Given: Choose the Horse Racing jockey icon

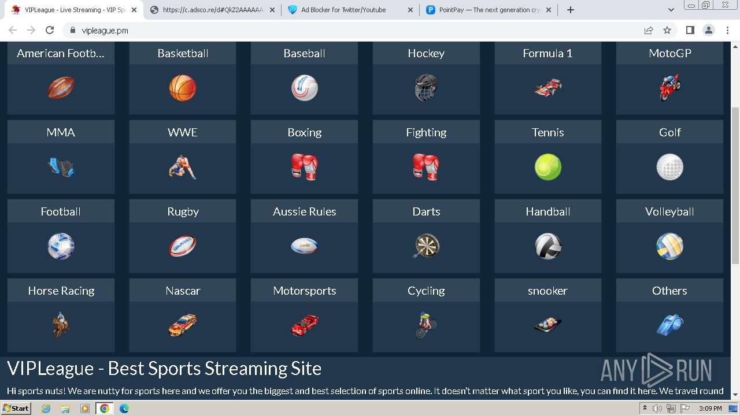Looking at the screenshot, I should [61, 325].
